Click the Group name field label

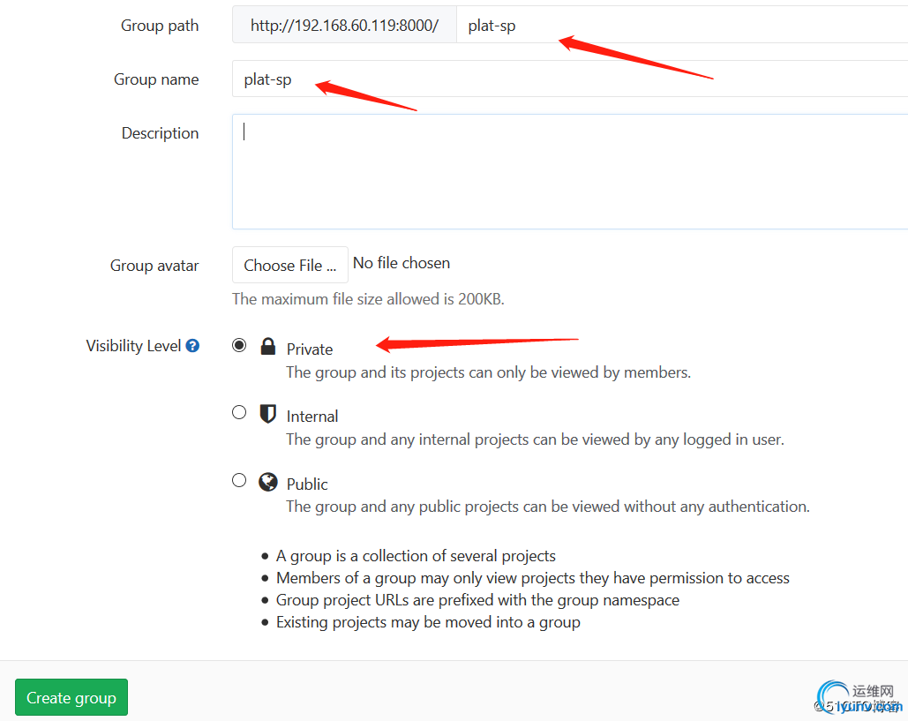point(156,79)
